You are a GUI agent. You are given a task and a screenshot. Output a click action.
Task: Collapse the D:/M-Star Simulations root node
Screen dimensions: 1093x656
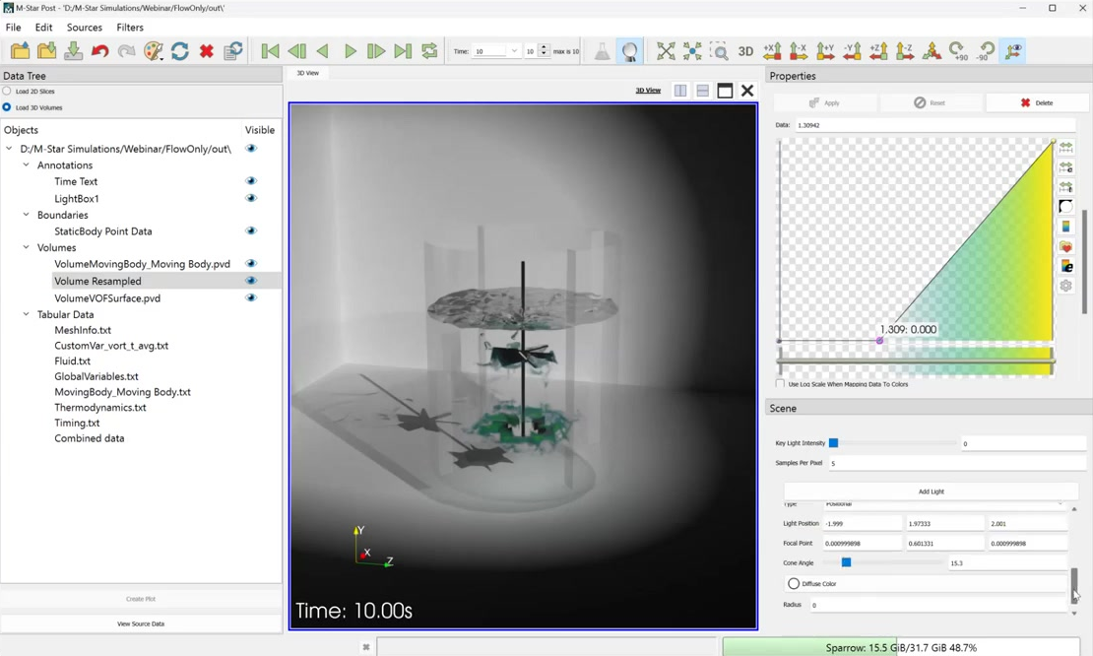pos(9,149)
